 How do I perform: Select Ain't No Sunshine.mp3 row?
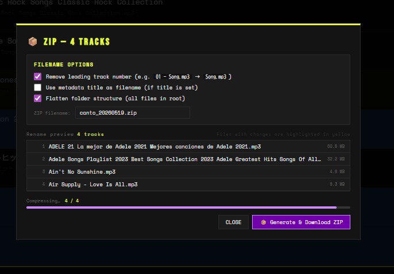[x=188, y=172]
